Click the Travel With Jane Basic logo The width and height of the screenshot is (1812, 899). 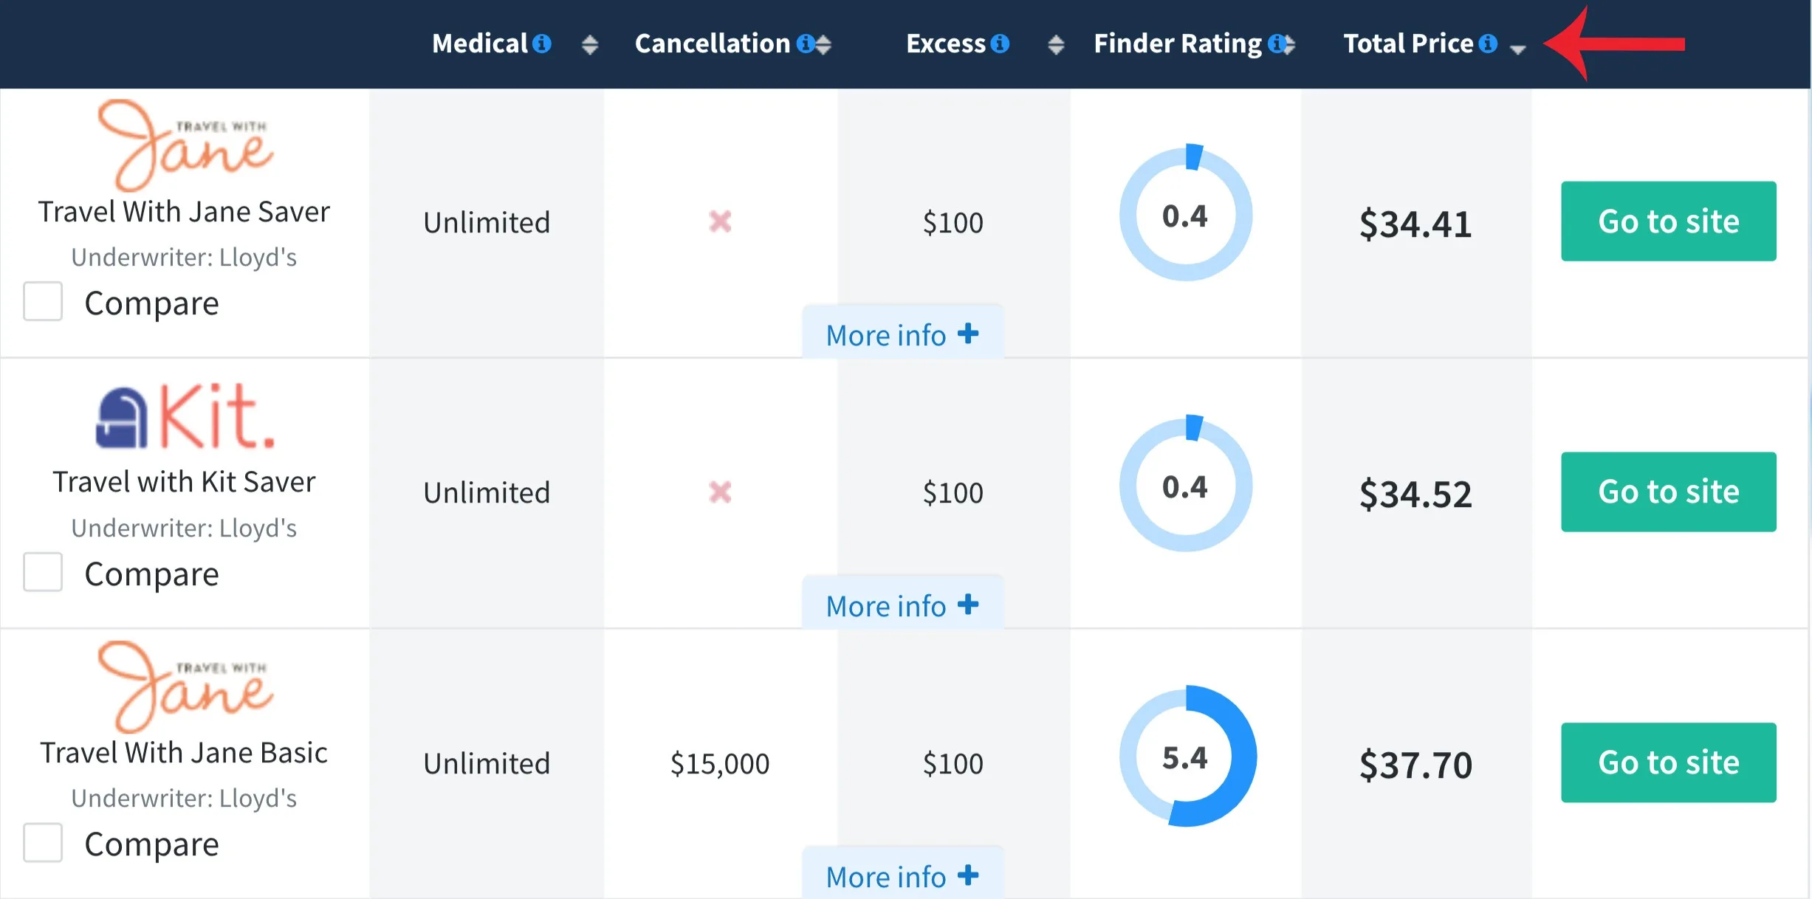click(x=185, y=686)
